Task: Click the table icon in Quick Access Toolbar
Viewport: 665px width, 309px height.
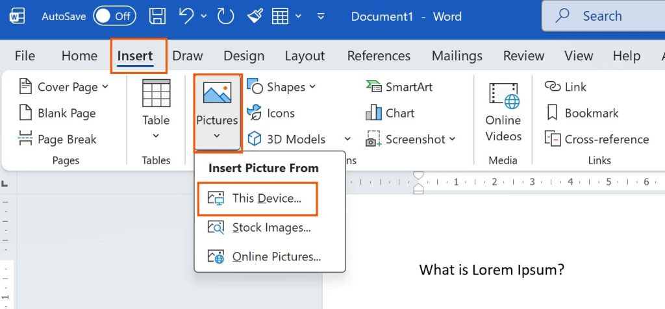Action: (281, 16)
